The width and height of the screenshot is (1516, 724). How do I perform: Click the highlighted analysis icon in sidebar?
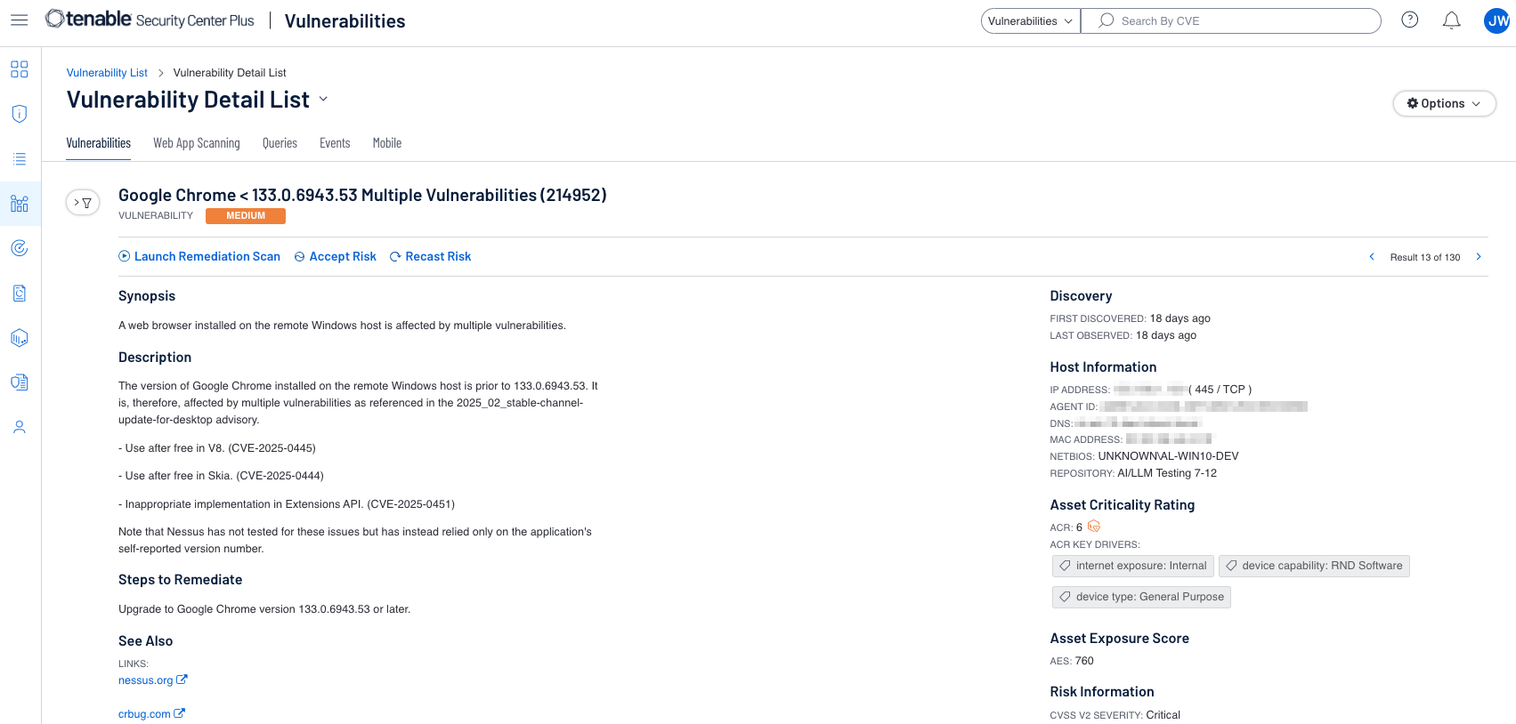click(x=20, y=204)
